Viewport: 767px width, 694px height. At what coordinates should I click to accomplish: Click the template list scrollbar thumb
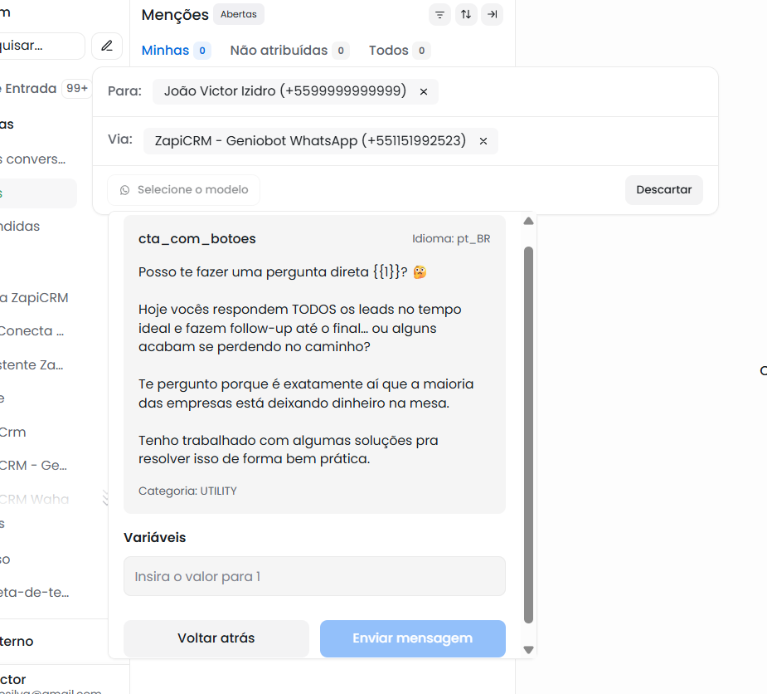point(529,432)
